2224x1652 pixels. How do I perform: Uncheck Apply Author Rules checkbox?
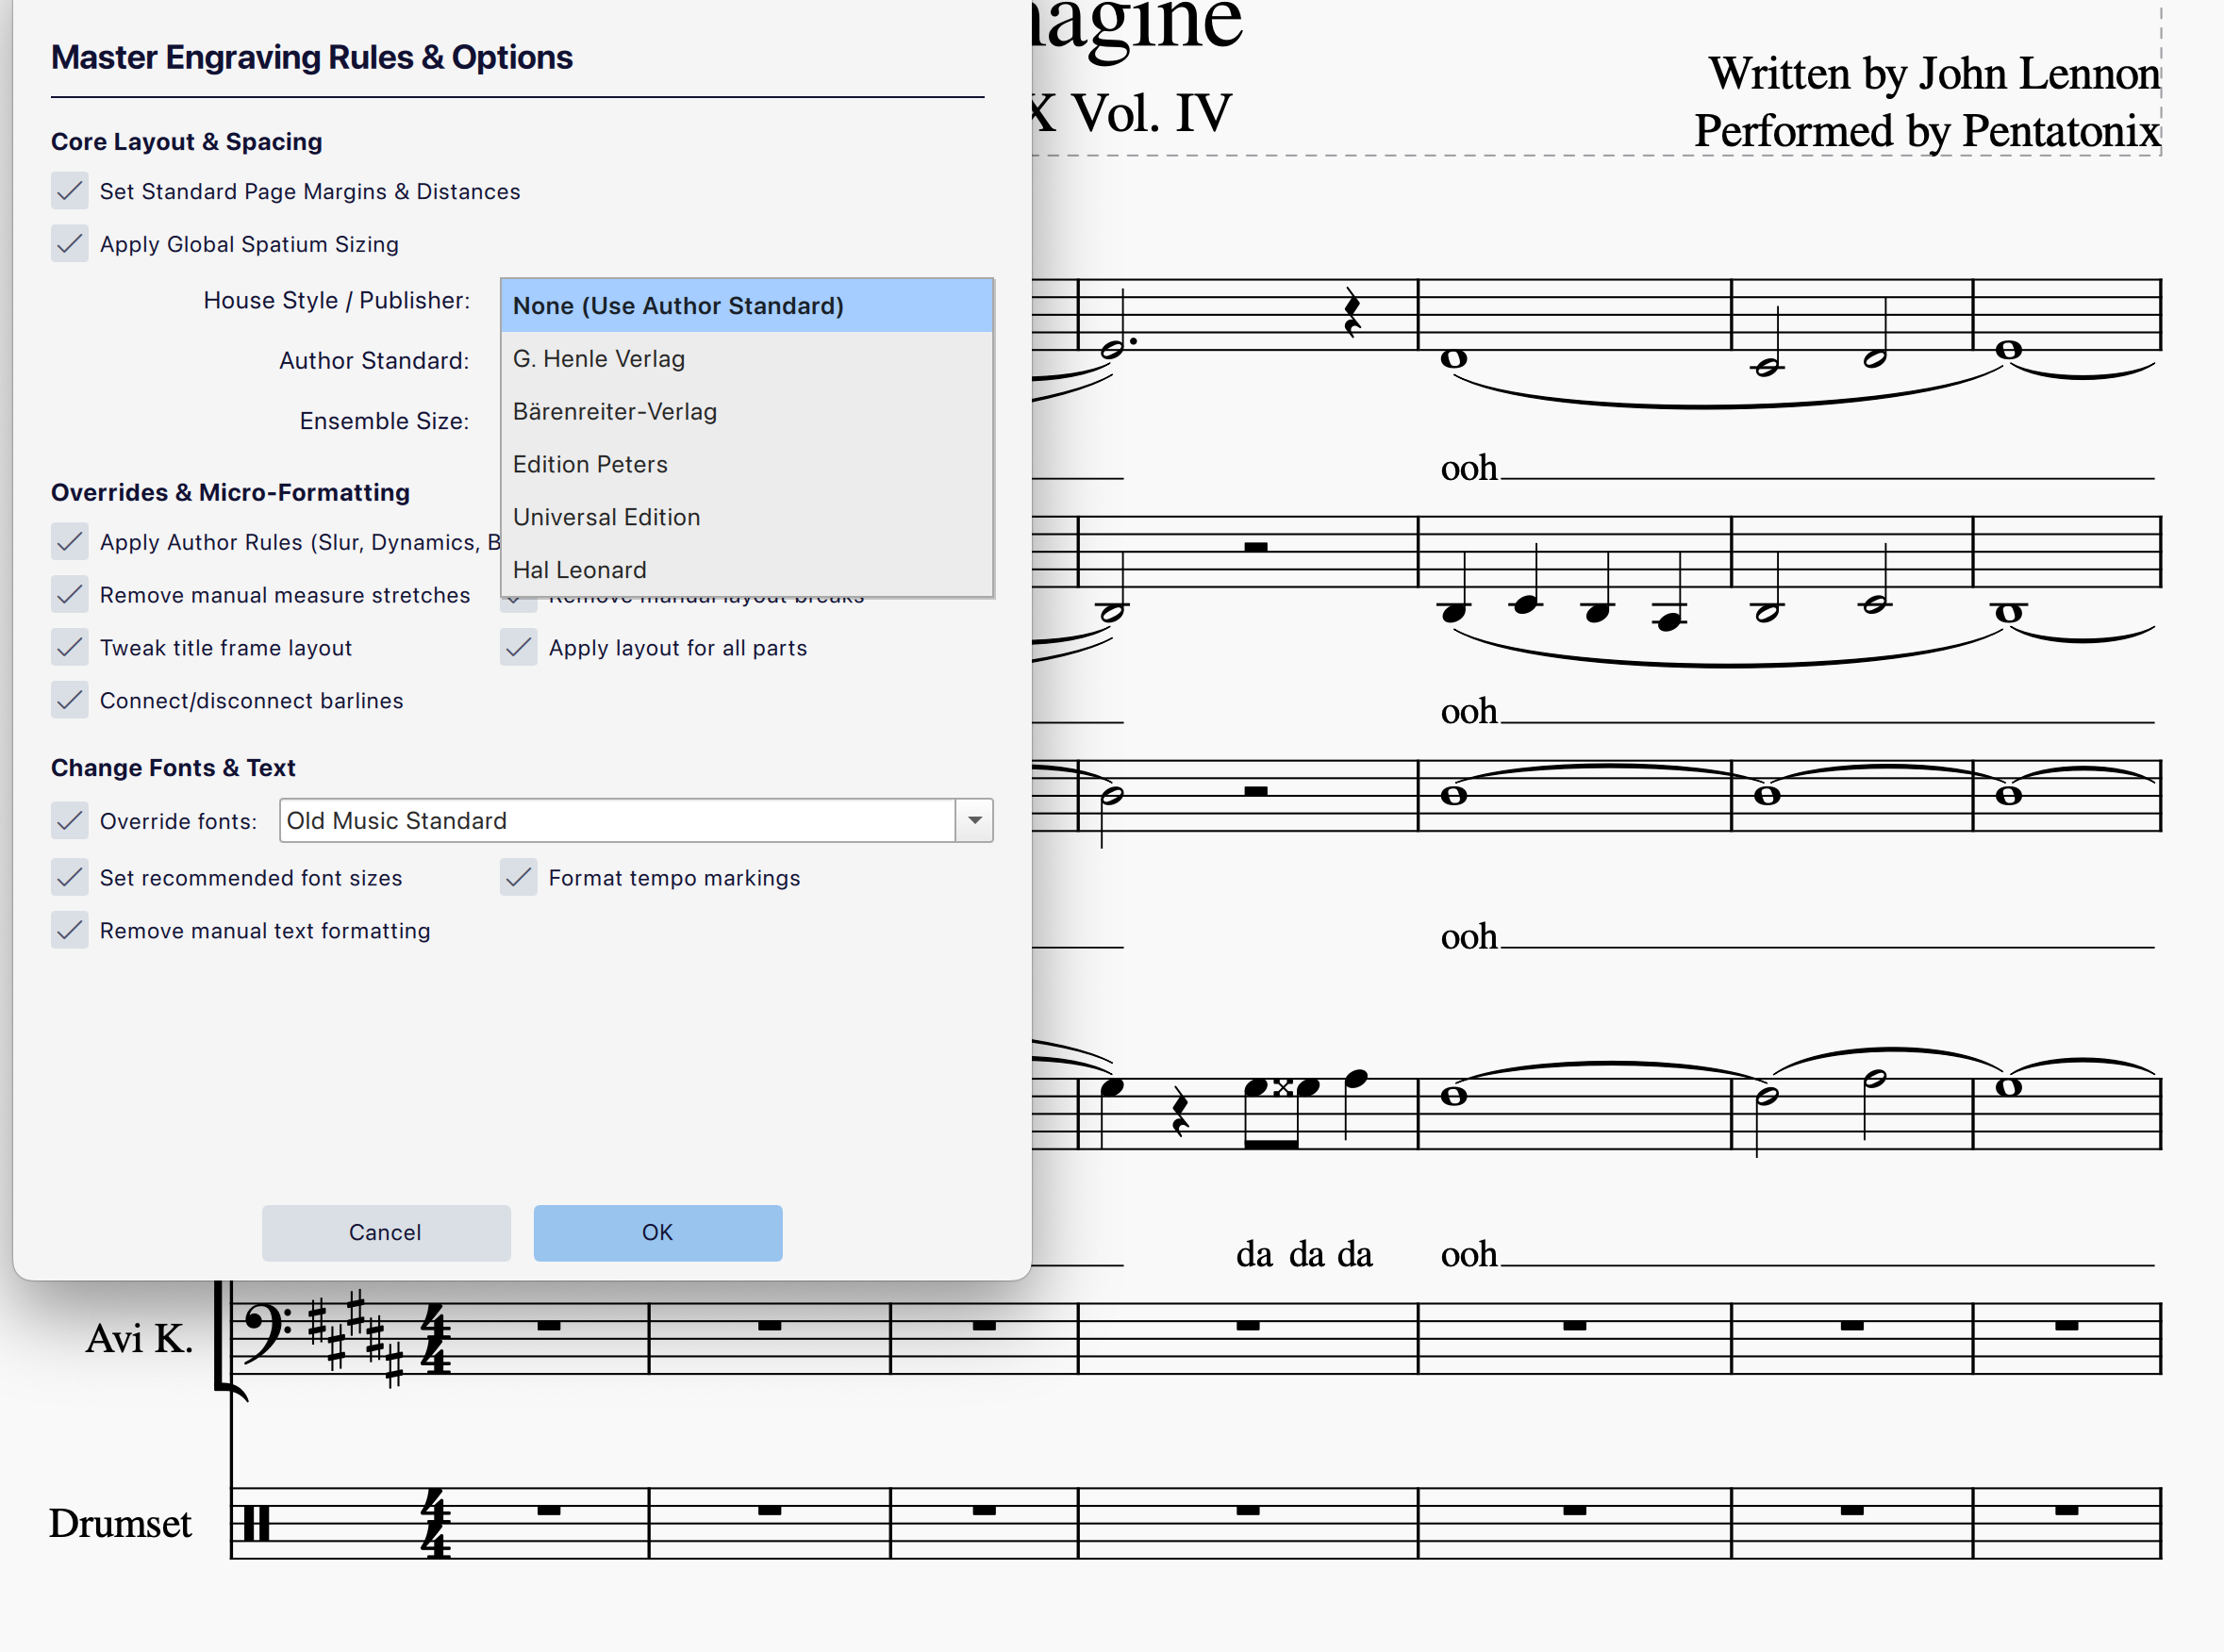tap(70, 541)
